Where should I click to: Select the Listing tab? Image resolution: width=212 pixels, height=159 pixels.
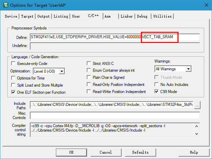click(x=61, y=16)
